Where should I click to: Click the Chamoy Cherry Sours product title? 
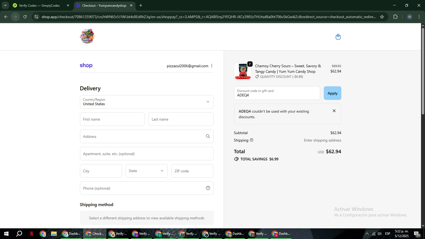coord(288,69)
